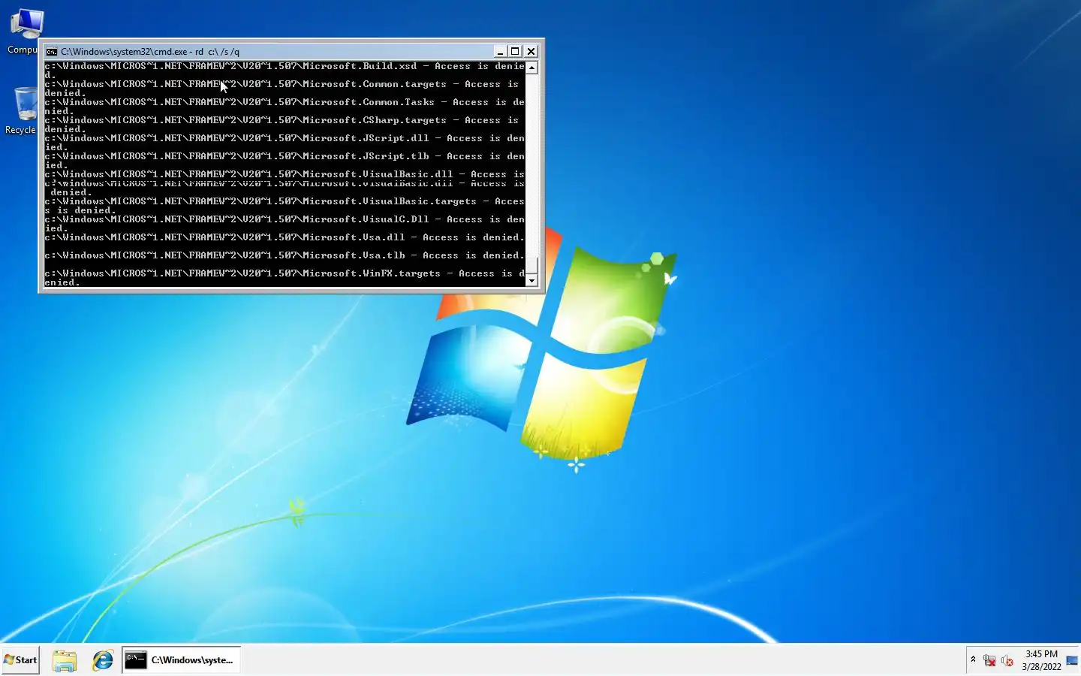Close the cmd.exe window
Image resolution: width=1081 pixels, height=676 pixels.
531,51
